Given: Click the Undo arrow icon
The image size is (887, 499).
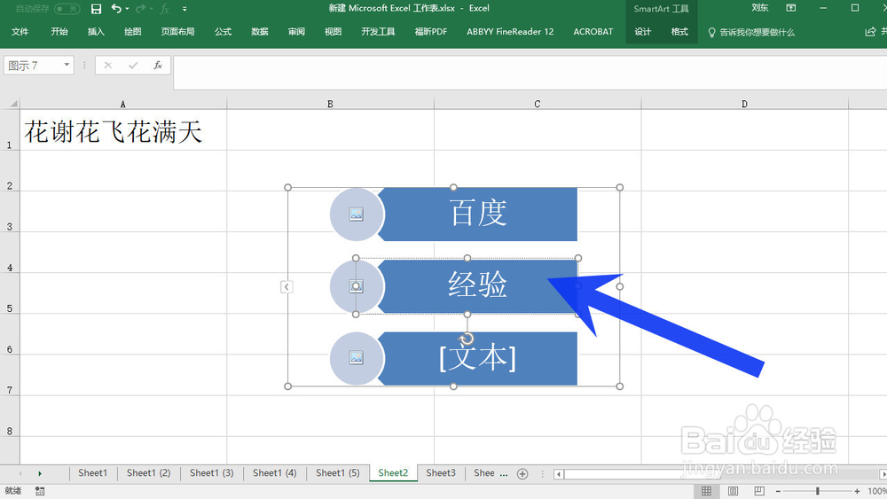Looking at the screenshot, I should (116, 9).
